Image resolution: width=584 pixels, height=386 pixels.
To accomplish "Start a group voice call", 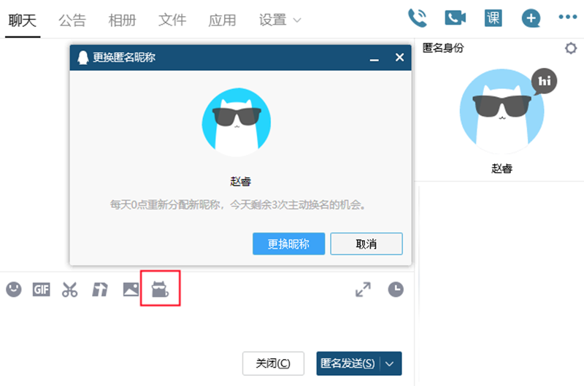I will 418,18.
